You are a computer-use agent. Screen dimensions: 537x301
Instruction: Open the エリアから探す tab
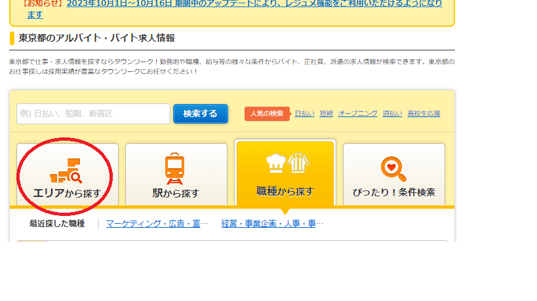67,193
